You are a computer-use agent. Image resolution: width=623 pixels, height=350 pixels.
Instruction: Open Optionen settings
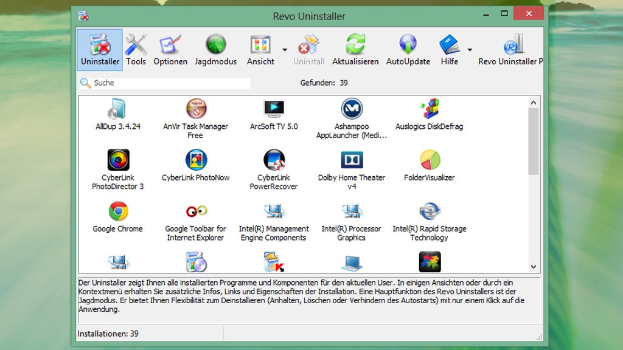point(170,50)
